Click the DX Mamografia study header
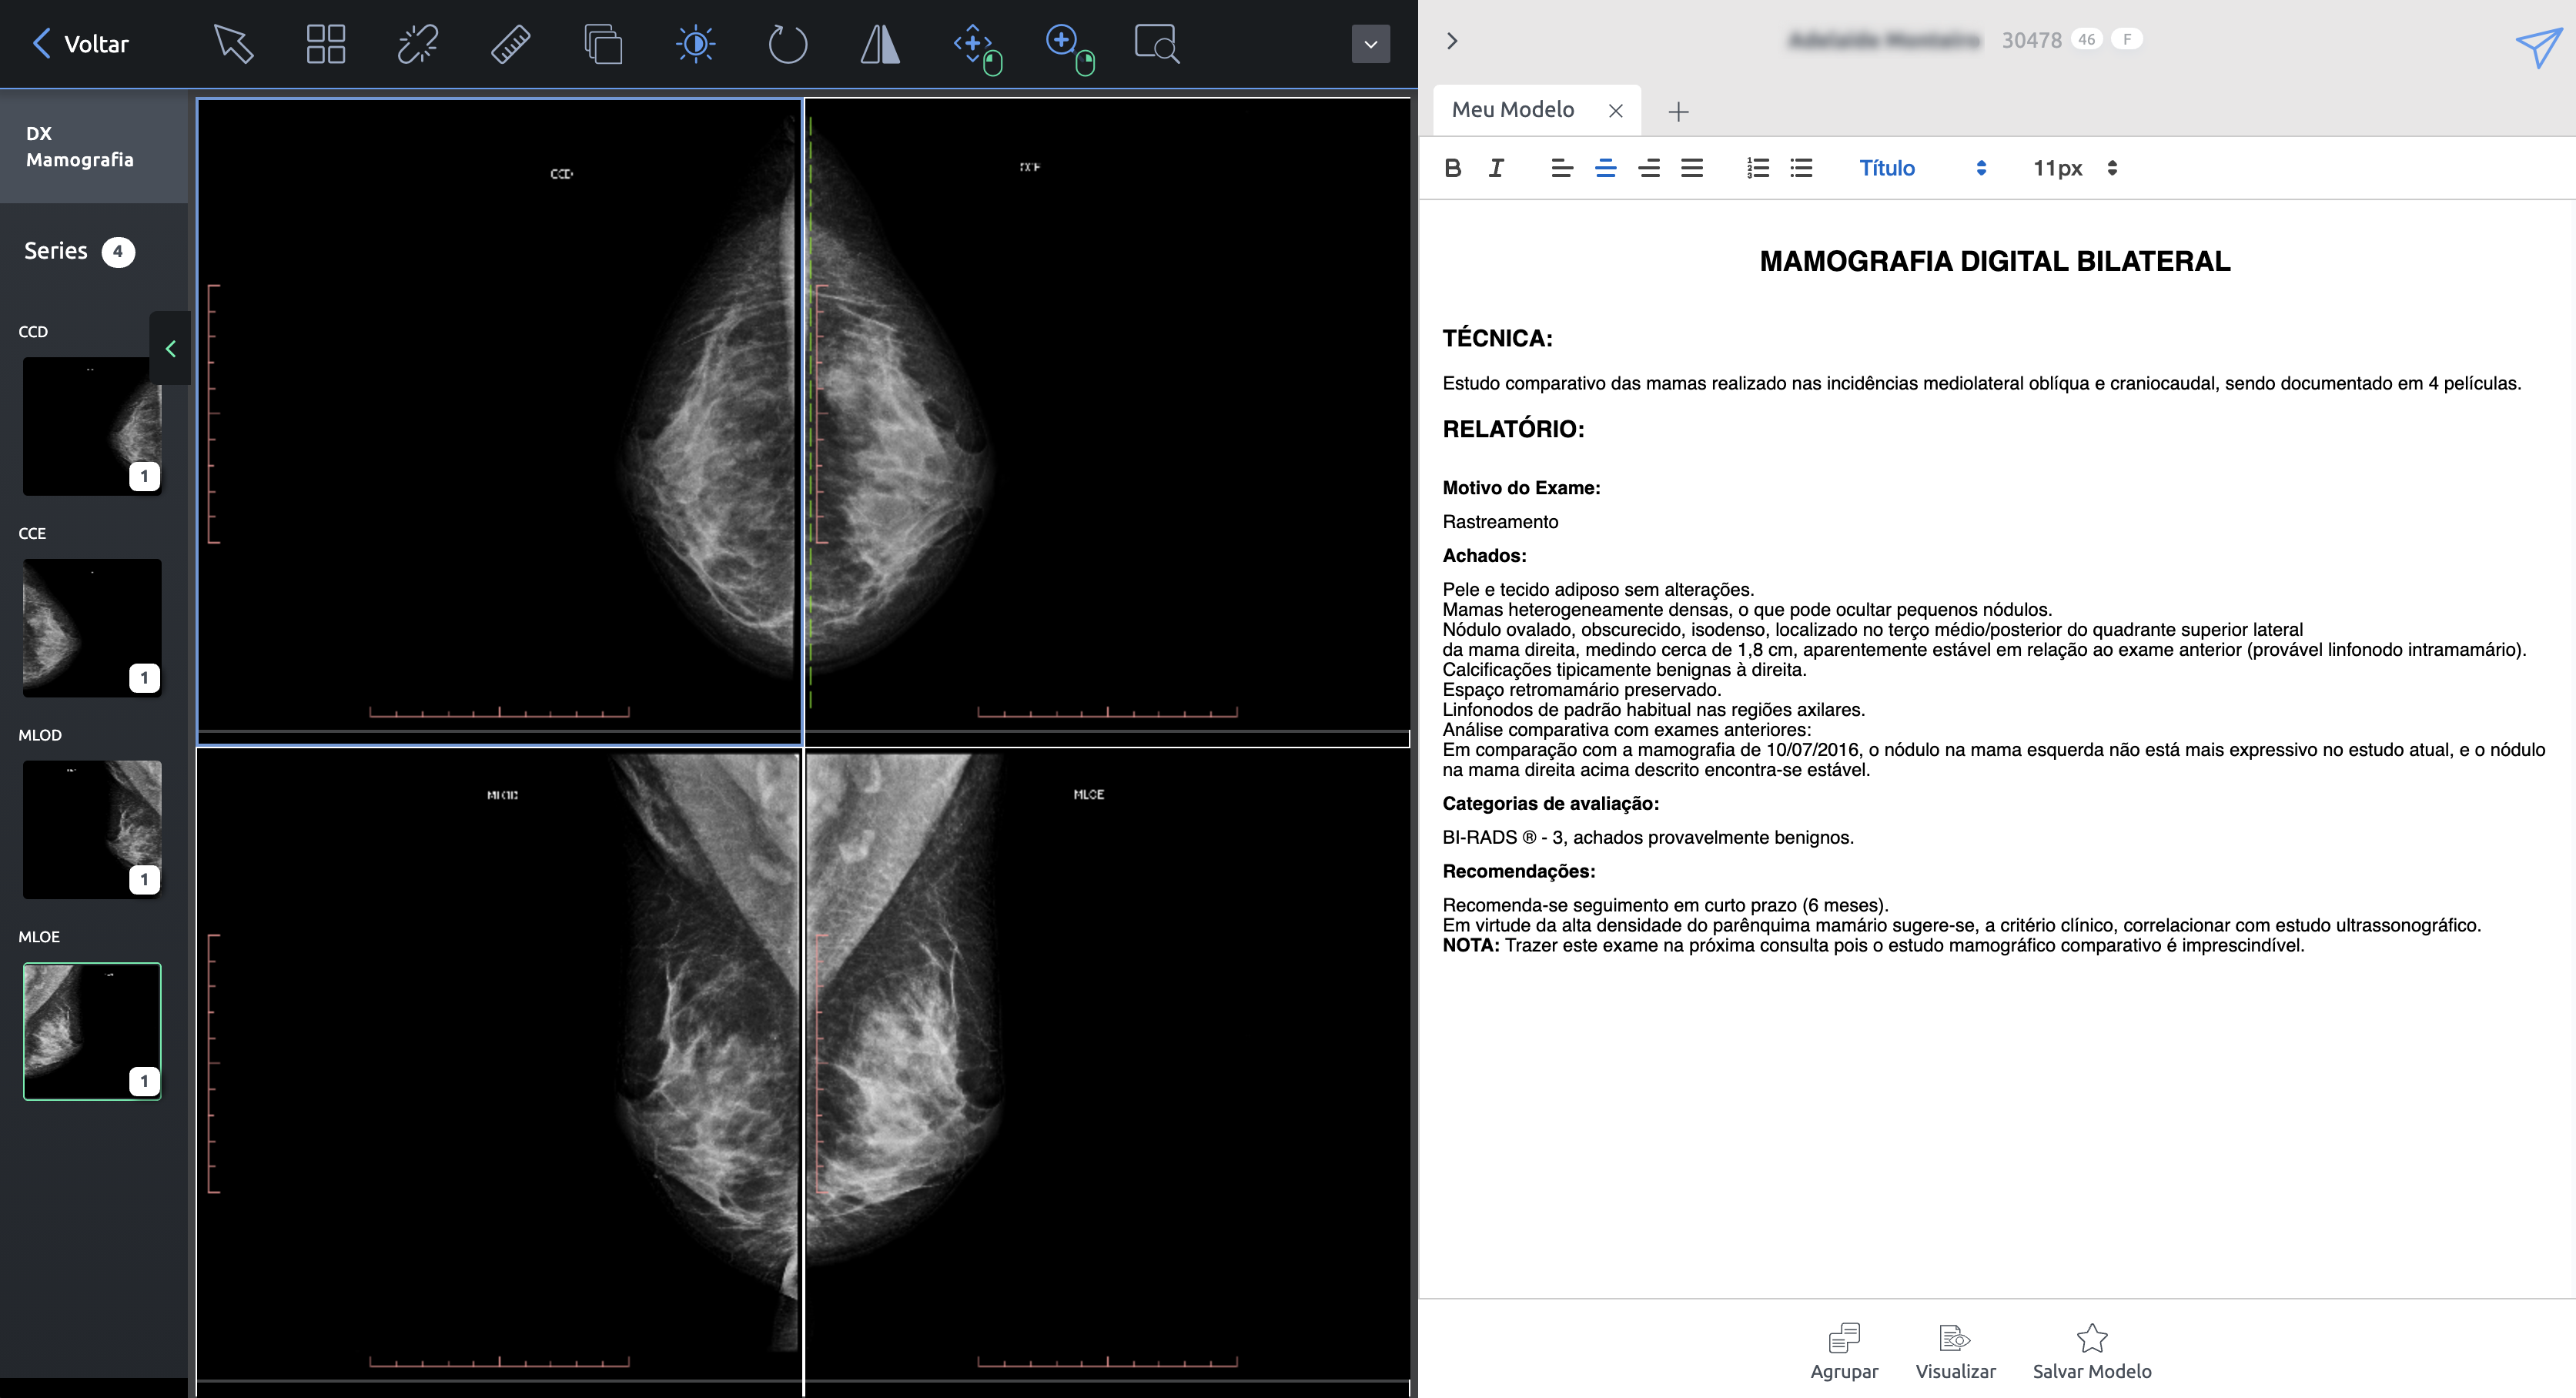Viewport: 2576px width, 1398px height. tap(93, 146)
